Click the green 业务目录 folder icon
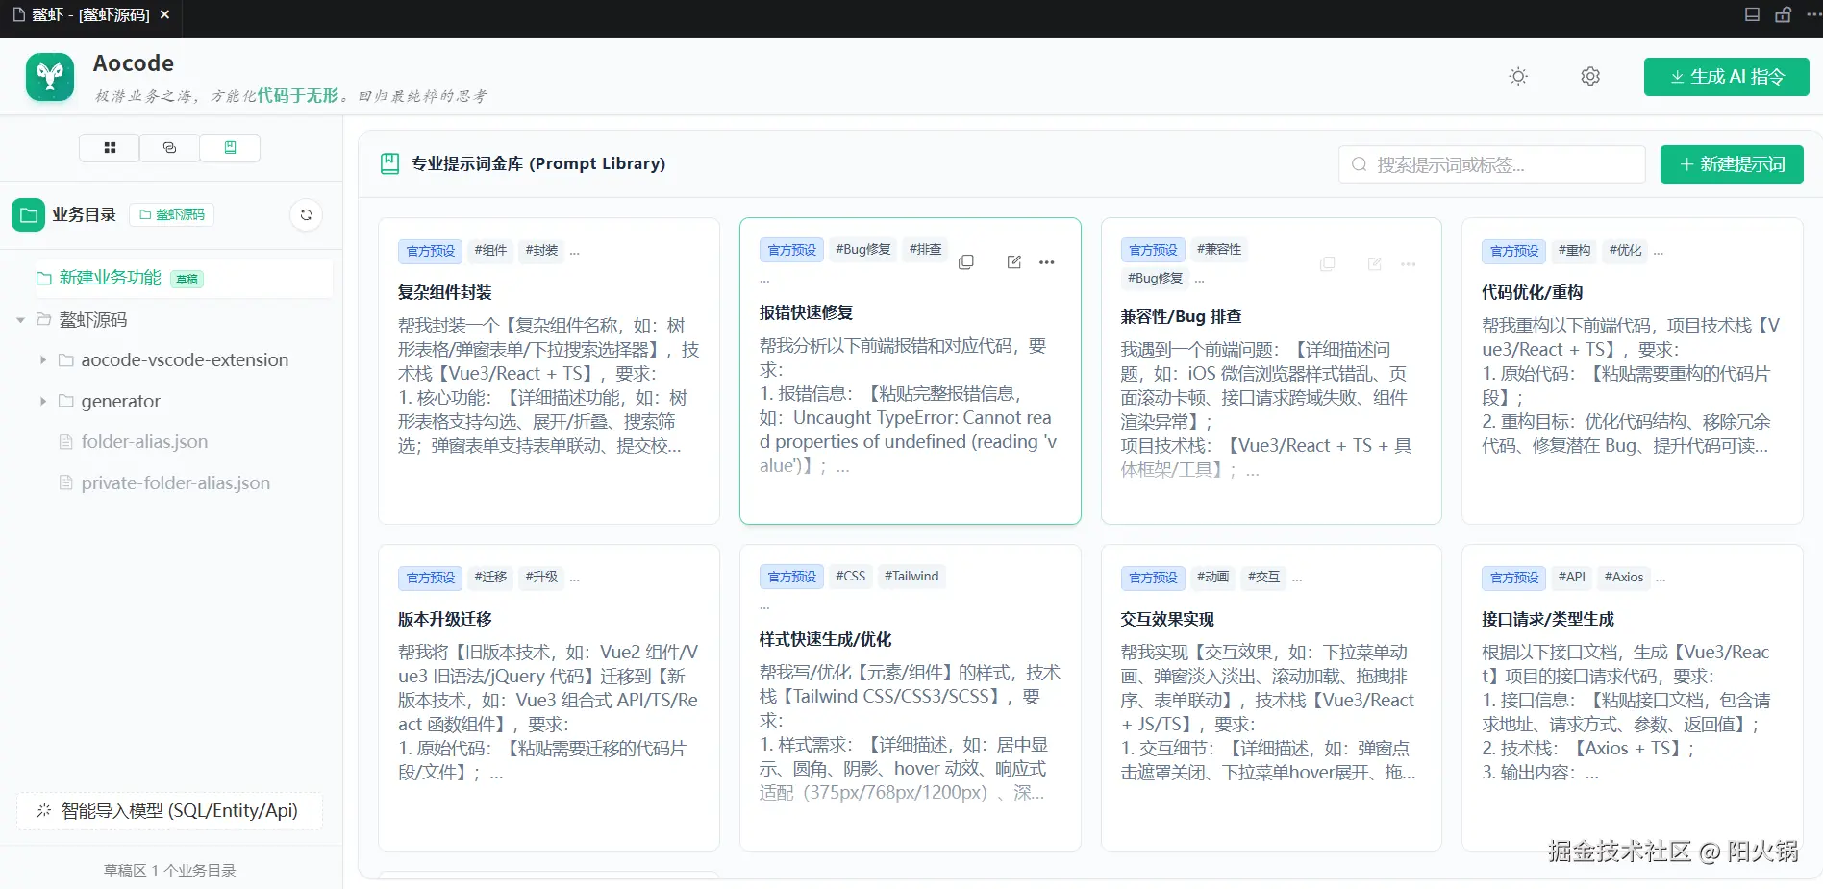 [28, 215]
